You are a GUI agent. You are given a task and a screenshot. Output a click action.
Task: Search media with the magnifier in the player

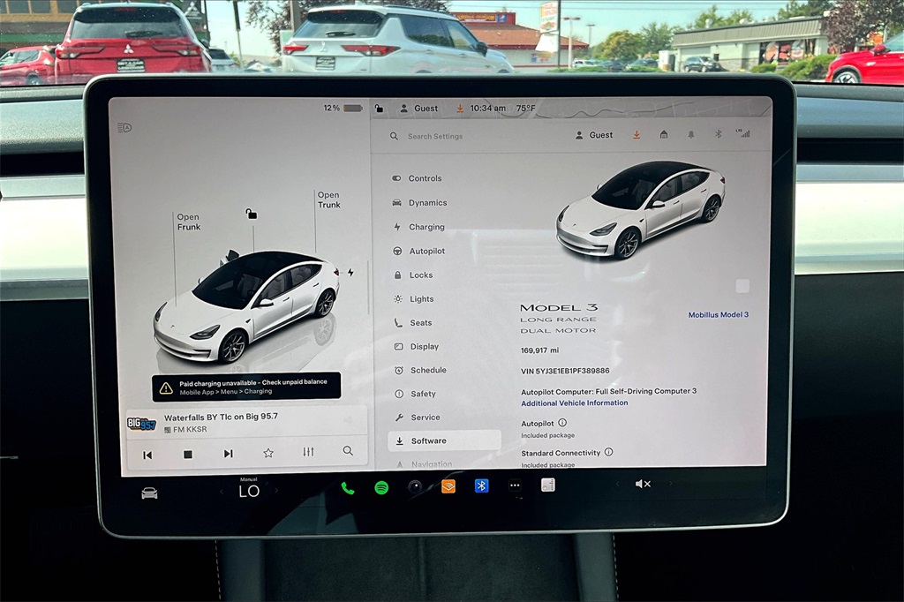click(348, 450)
